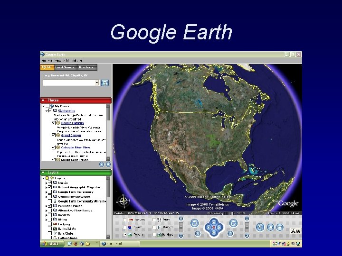Pan down with navigation pad arrow
This screenshot has width=342, height=256.
(x=214, y=232)
